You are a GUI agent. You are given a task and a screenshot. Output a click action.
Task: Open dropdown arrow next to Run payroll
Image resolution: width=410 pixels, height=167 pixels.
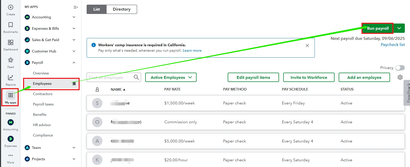[399, 28]
